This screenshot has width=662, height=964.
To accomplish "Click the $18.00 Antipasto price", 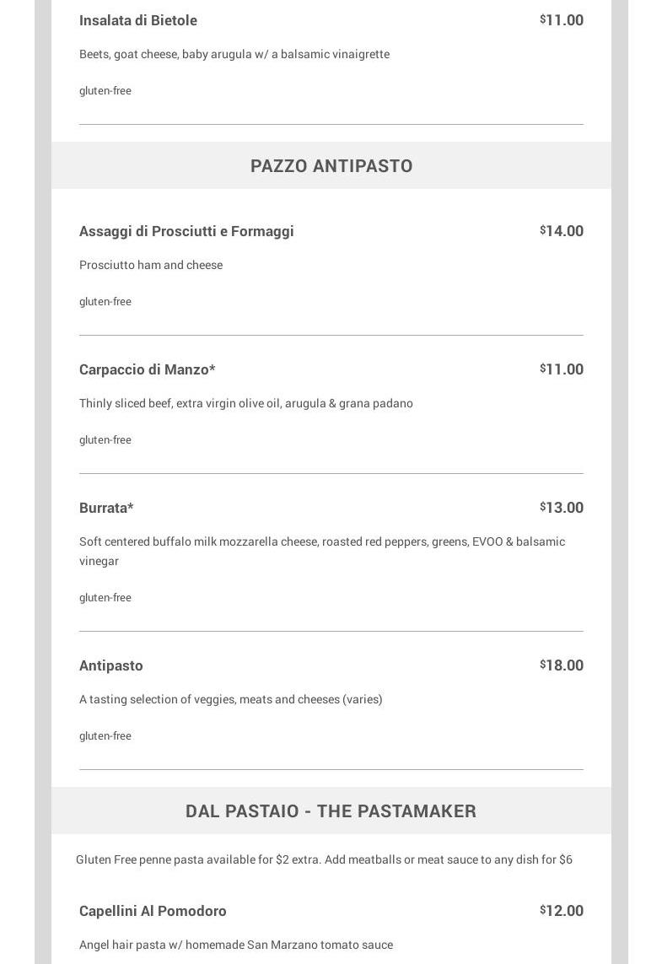I will (x=562, y=665).
